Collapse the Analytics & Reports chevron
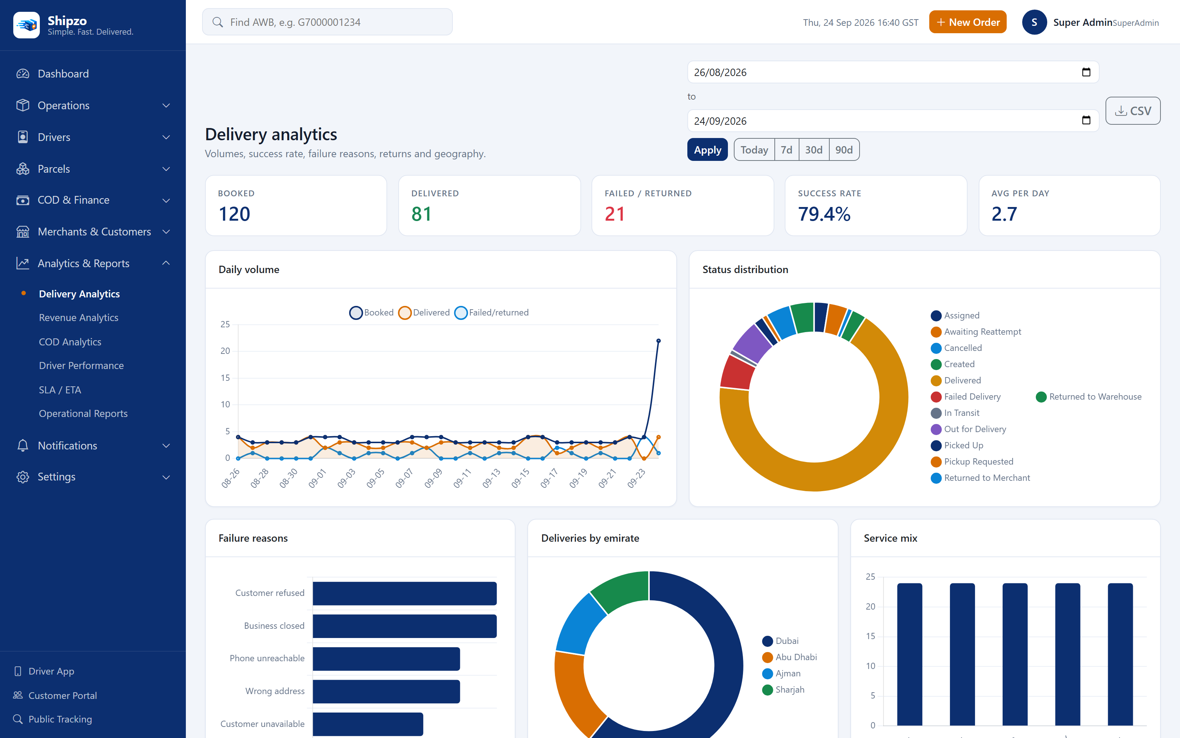Image resolution: width=1180 pixels, height=738 pixels. click(x=166, y=263)
